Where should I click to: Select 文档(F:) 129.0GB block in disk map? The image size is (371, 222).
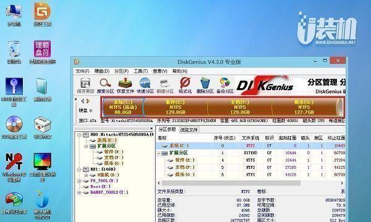[x=240, y=107]
